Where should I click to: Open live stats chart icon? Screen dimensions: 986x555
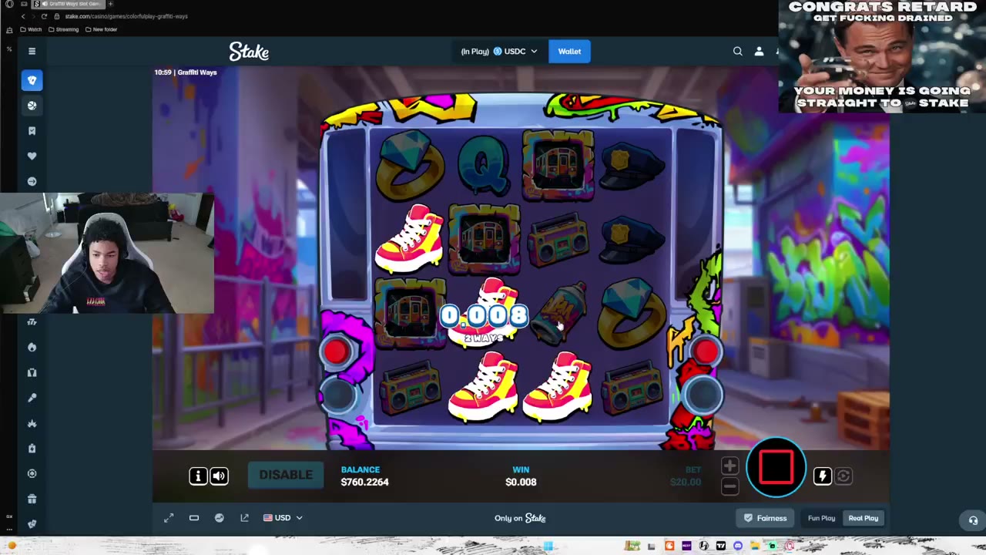click(x=220, y=518)
